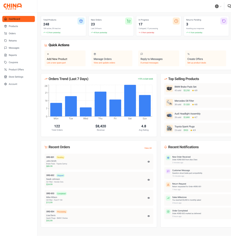
Task: Go to Products in sidebar
Action: click(13, 26)
